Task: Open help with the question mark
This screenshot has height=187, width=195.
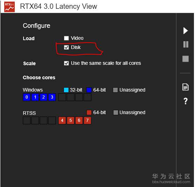Action: (x=186, y=101)
